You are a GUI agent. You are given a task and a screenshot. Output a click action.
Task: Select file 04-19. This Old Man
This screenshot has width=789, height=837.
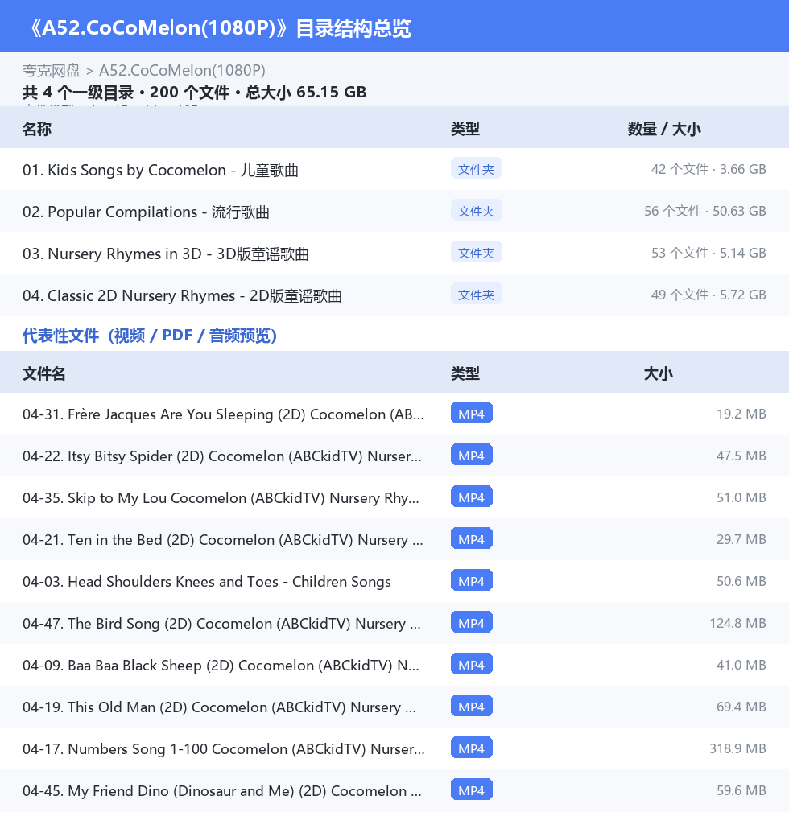219,707
